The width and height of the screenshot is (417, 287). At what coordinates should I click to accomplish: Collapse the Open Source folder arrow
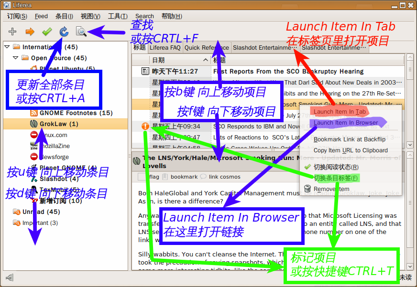tap(16, 58)
